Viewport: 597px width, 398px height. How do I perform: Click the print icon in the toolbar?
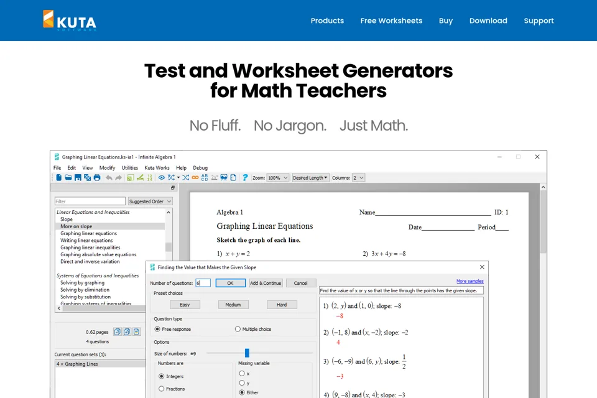(x=97, y=177)
